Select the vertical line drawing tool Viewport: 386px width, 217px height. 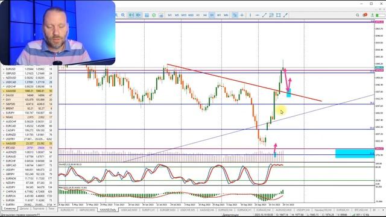(x=250, y=15)
